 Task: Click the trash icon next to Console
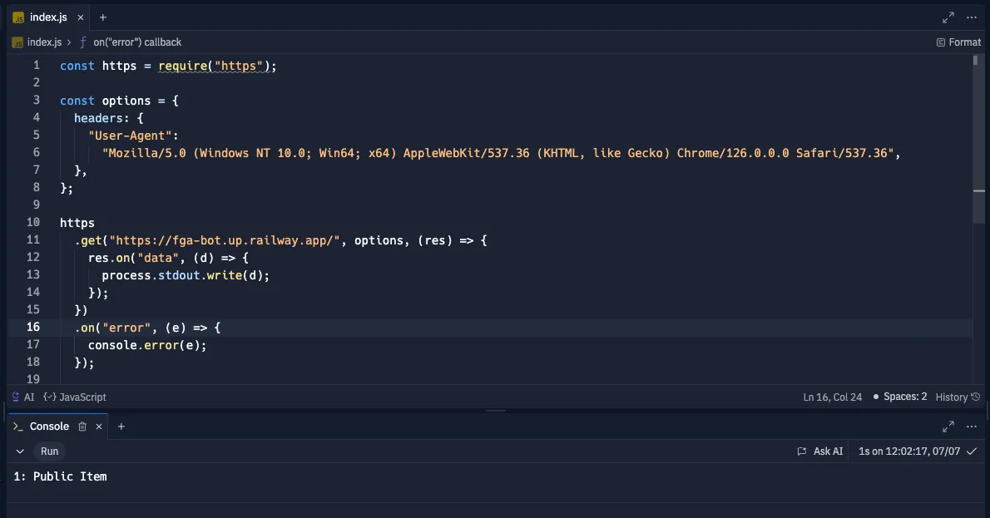[x=82, y=426]
